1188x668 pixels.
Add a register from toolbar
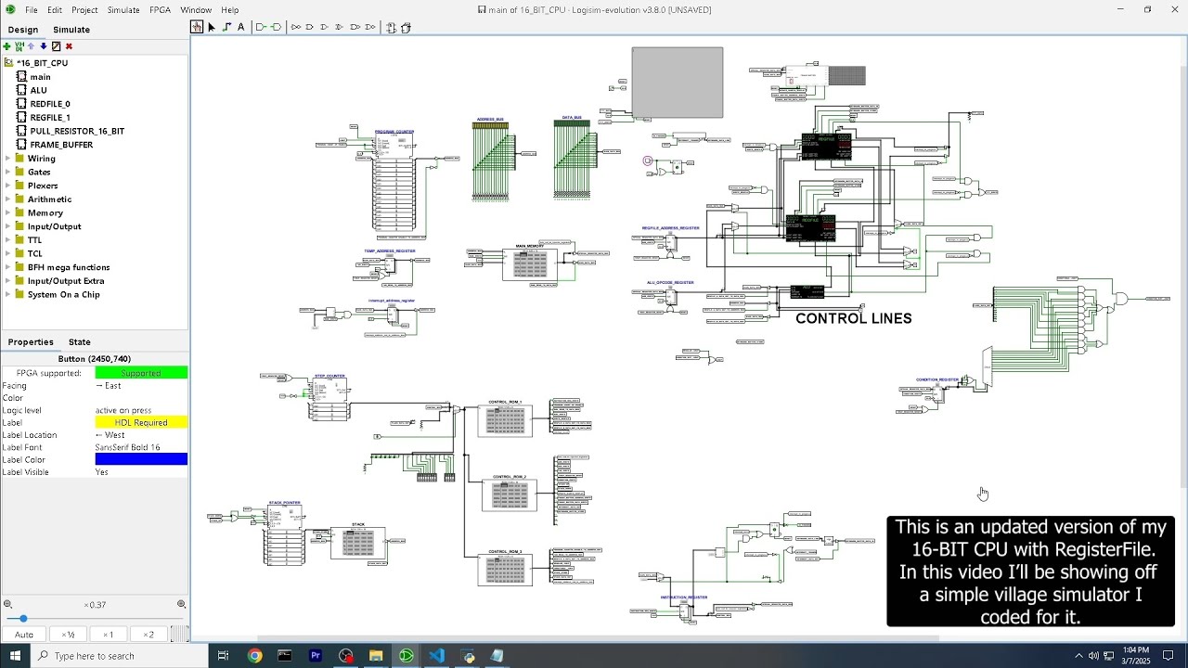[406, 27]
